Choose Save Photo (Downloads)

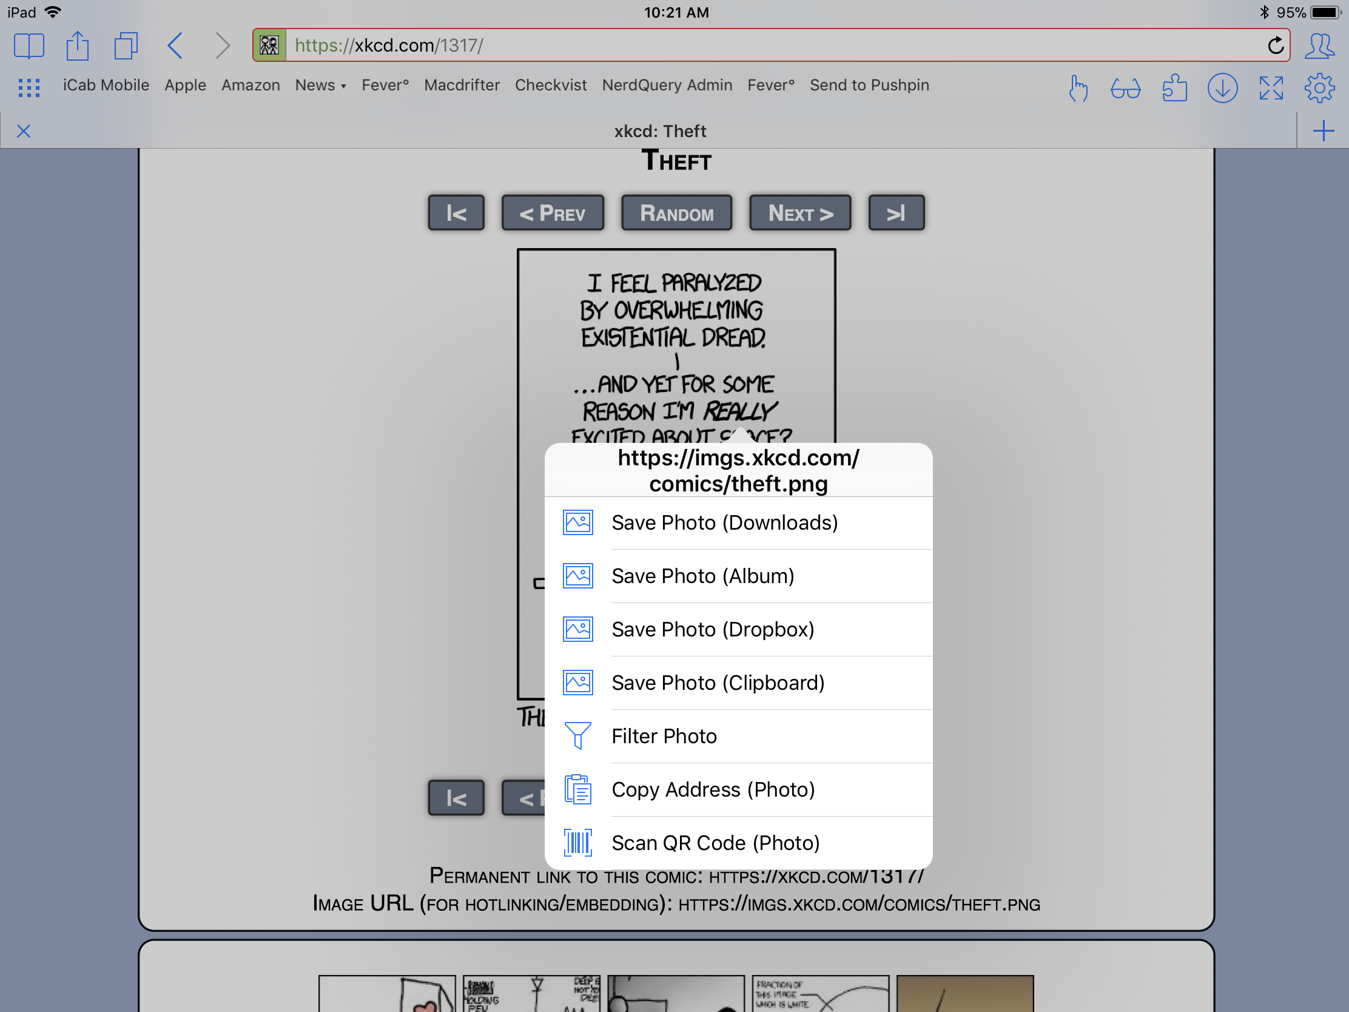pos(739,523)
